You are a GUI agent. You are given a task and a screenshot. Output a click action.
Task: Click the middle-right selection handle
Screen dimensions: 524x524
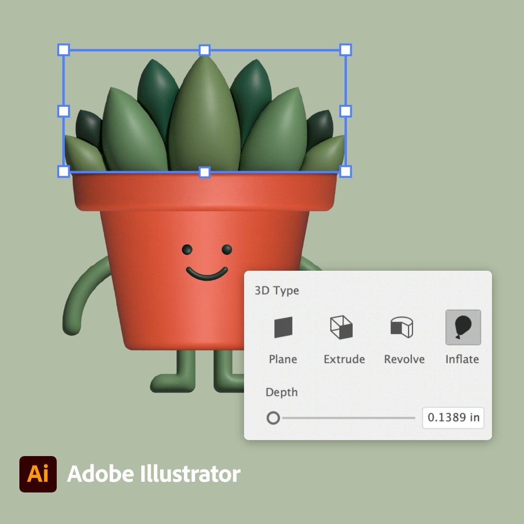pyautogui.click(x=345, y=111)
